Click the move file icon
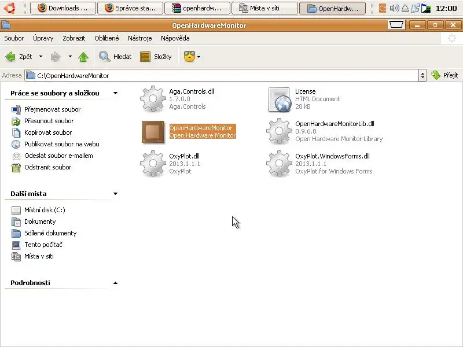The height and width of the screenshot is (347, 463). click(16, 121)
